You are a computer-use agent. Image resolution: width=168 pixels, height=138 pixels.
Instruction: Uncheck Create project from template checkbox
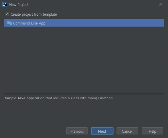click(7, 14)
